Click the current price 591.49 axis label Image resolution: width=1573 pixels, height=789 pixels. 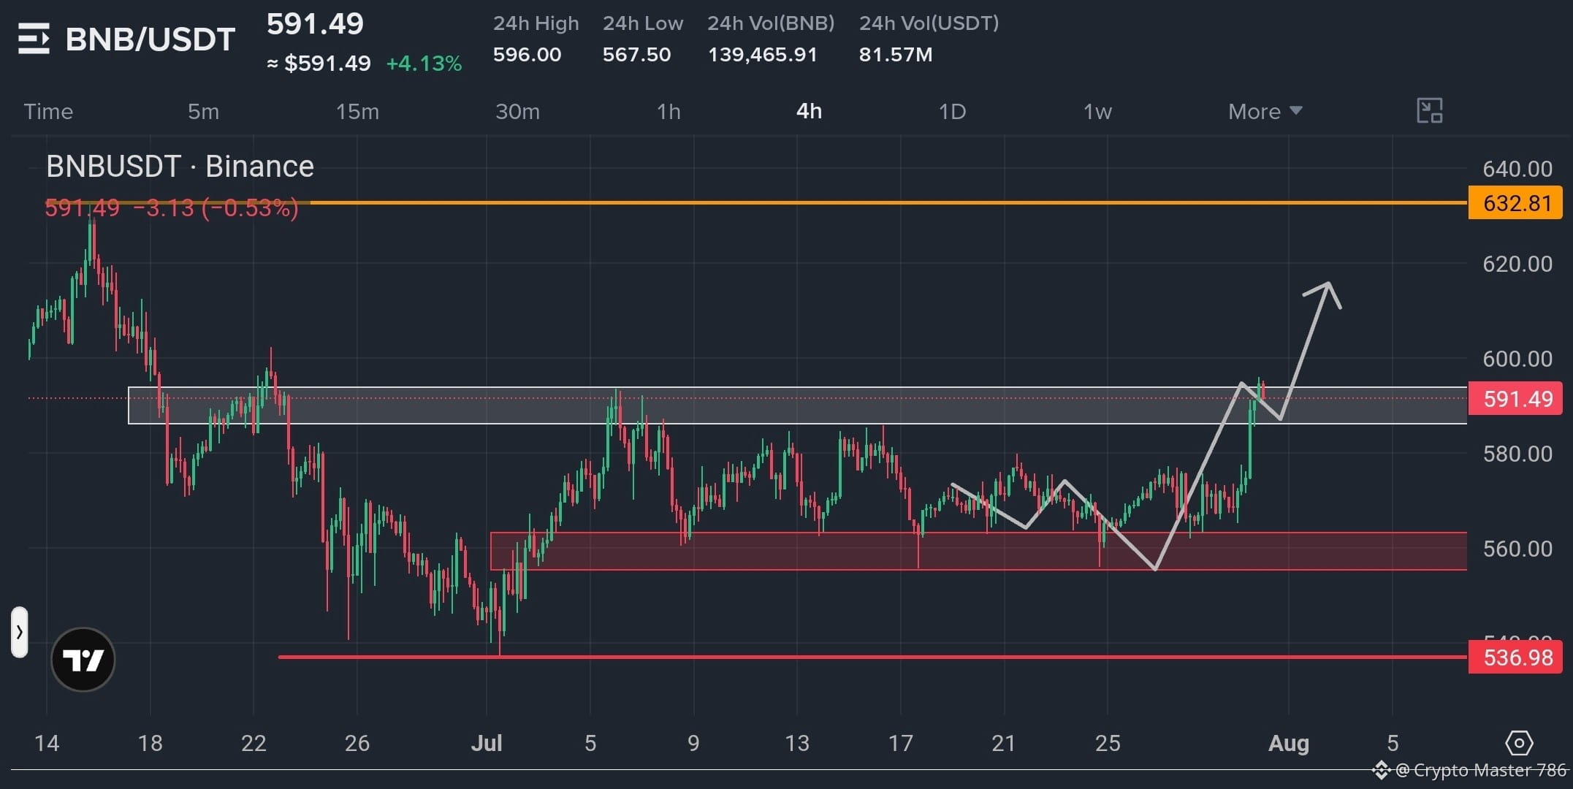(x=1515, y=399)
